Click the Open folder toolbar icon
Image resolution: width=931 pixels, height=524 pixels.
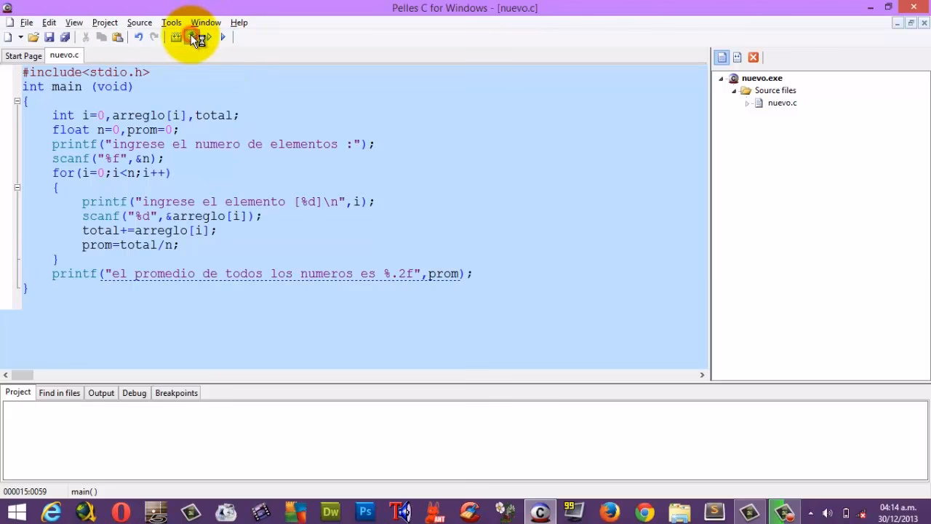[x=33, y=37]
